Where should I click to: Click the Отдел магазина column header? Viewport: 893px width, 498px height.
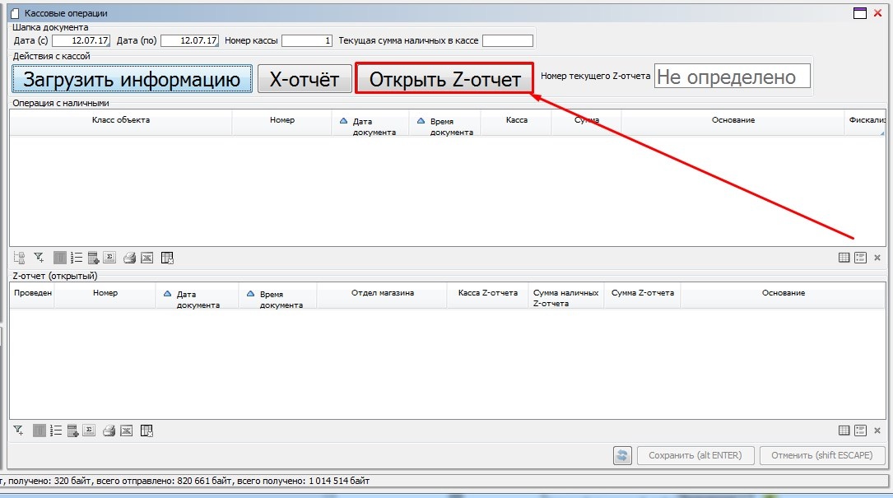click(x=382, y=293)
